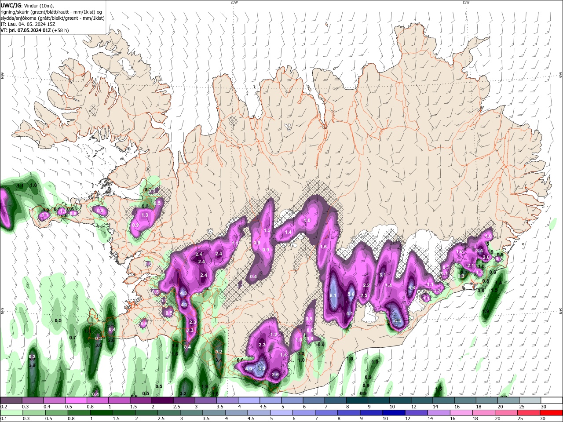563x422 pixels.
Task: Select the pink rain swatch between 16 and 18
Action: point(462,413)
